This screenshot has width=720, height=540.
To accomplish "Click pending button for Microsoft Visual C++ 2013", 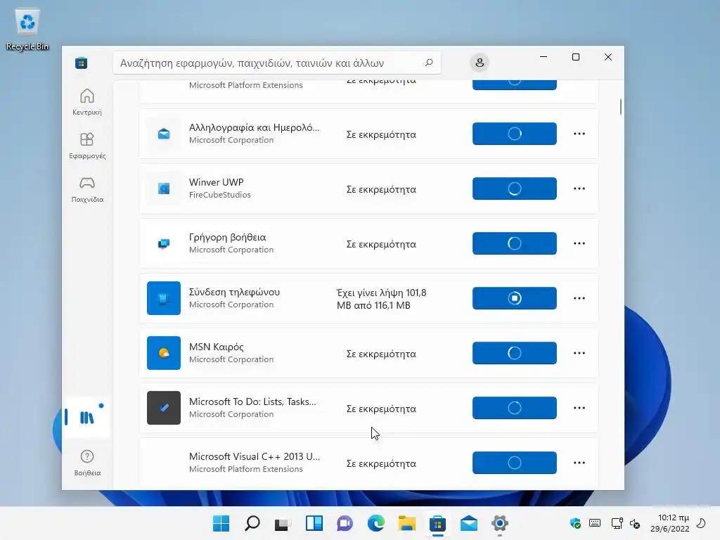I will 514,463.
